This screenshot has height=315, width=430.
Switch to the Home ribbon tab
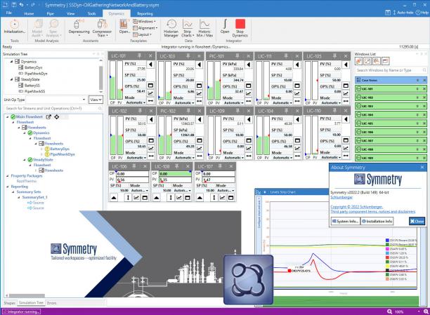click(x=29, y=13)
